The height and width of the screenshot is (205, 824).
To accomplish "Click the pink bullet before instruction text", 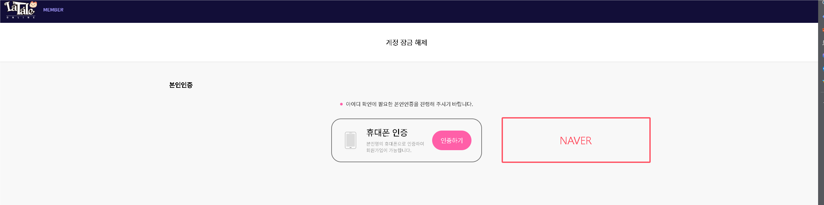I will click(x=341, y=104).
